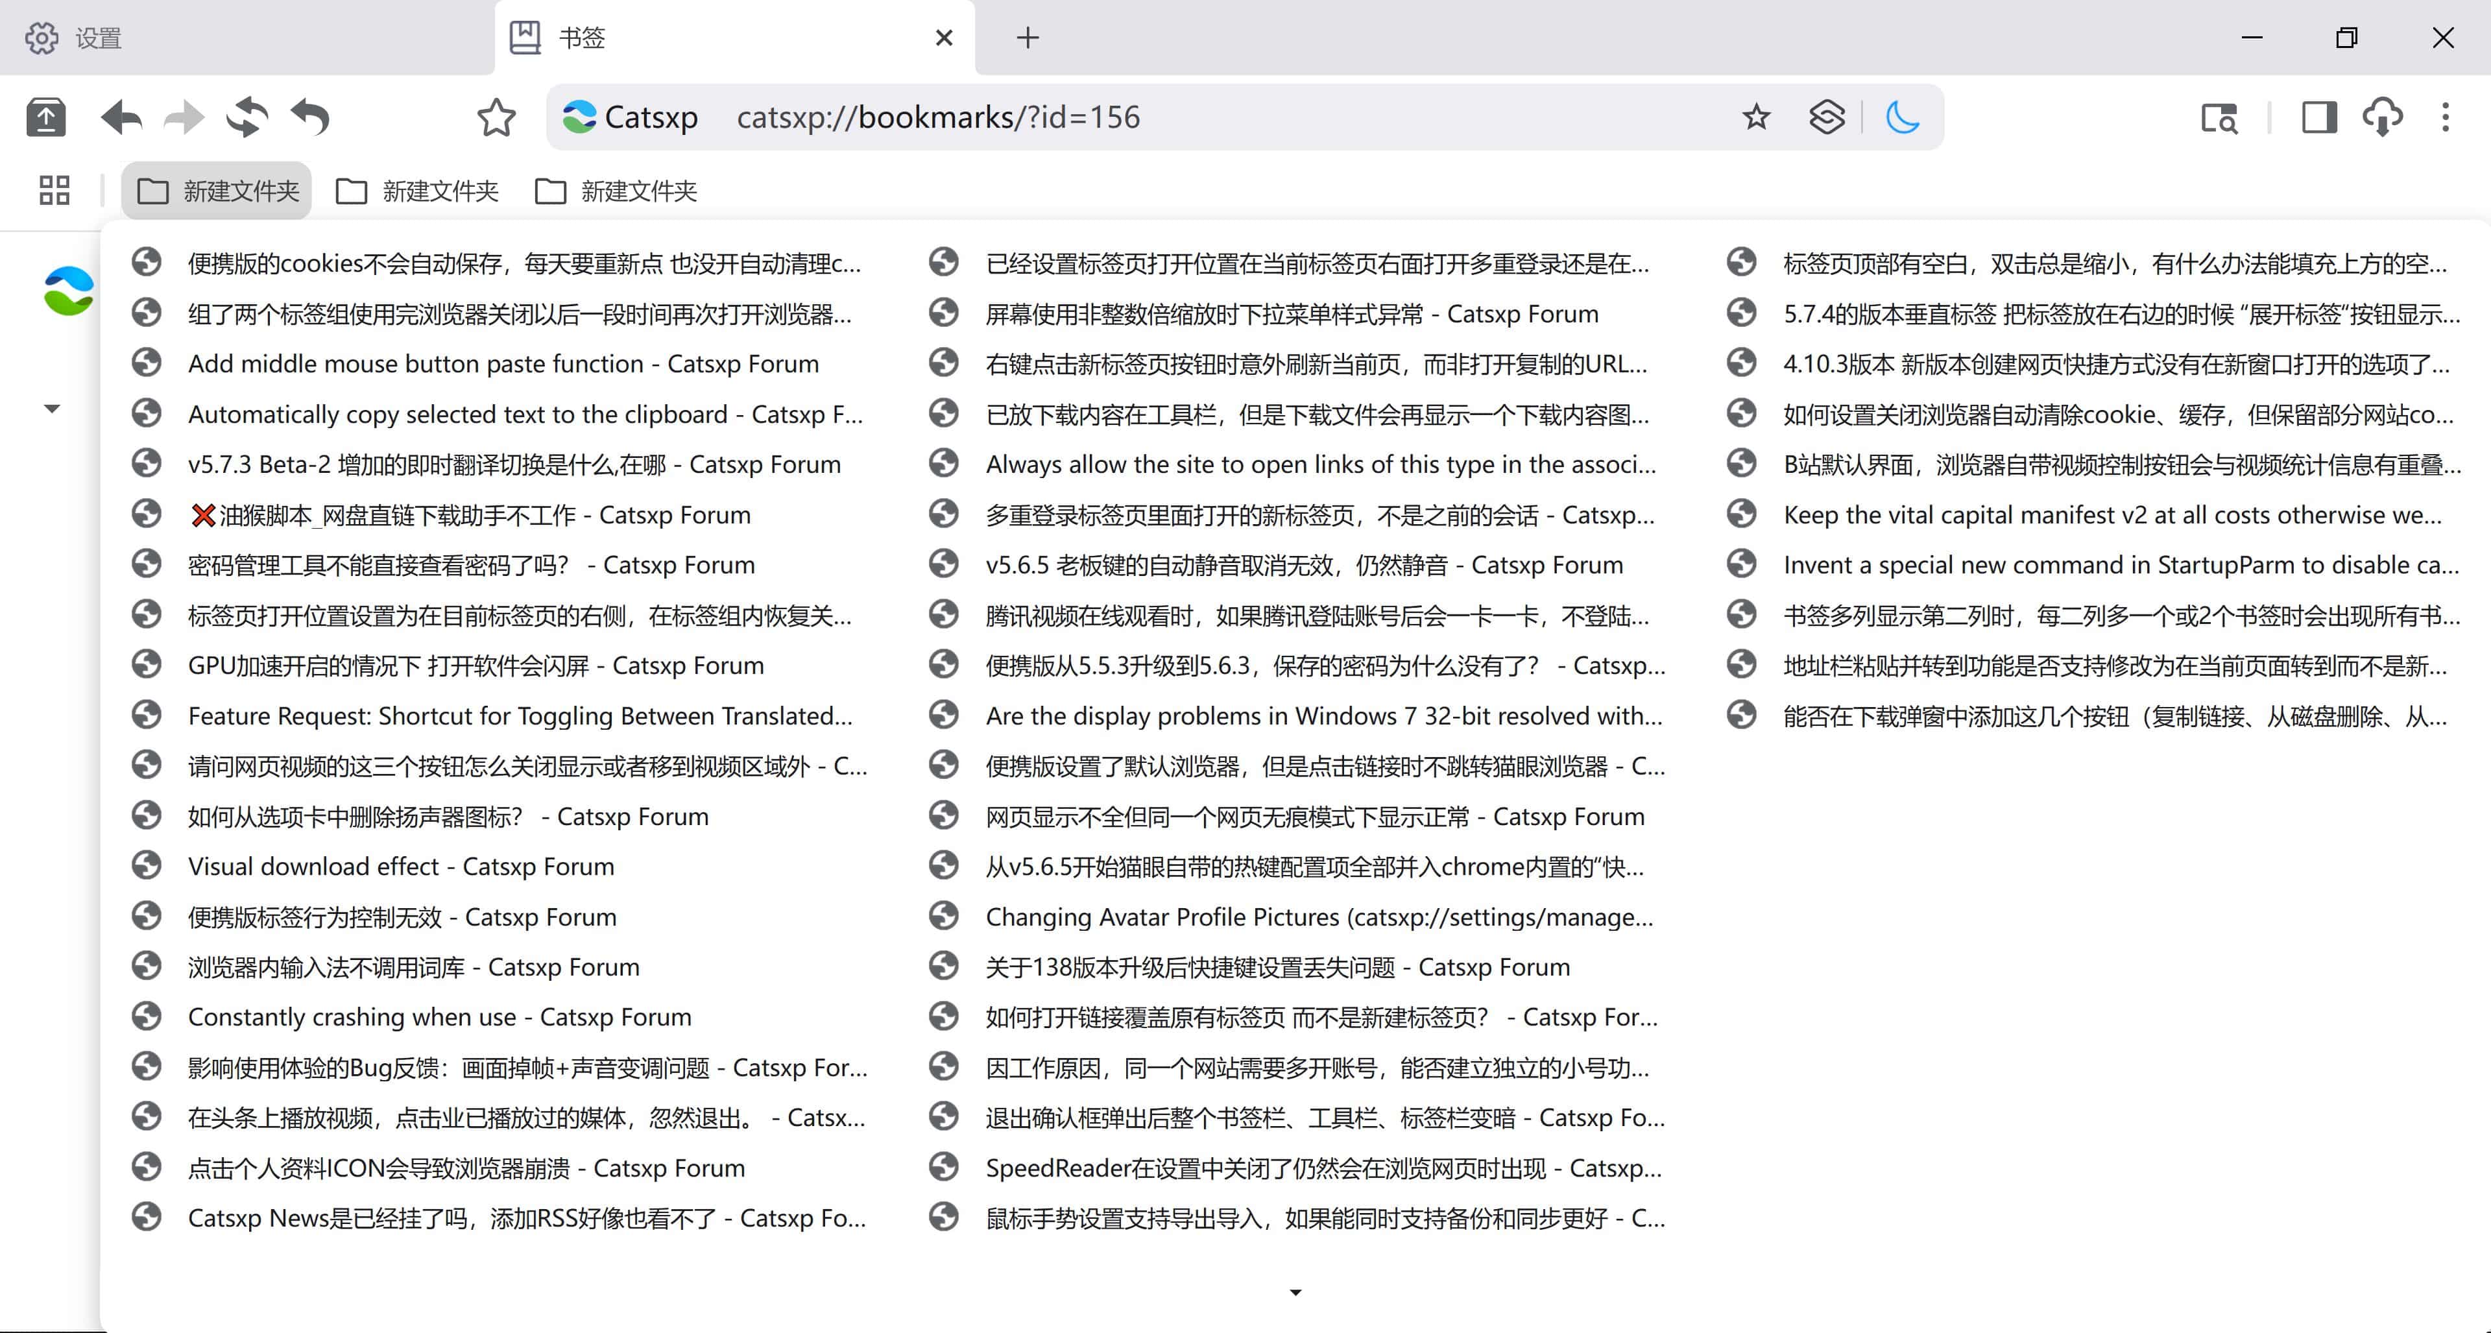Click the Catsxp logo in the address bar
2491x1333 pixels.
pos(579,118)
